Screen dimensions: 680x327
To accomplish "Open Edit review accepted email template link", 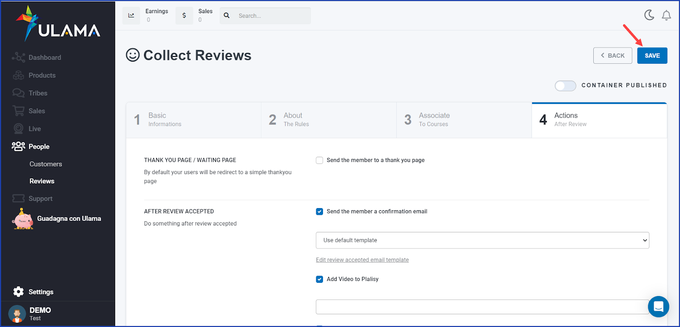I will click(x=363, y=260).
